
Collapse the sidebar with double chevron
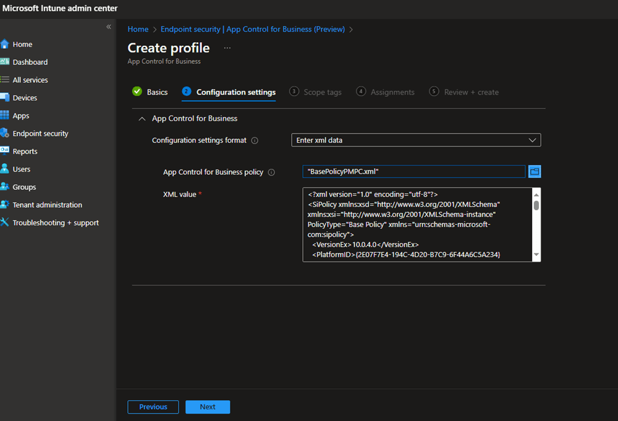pyautogui.click(x=109, y=27)
